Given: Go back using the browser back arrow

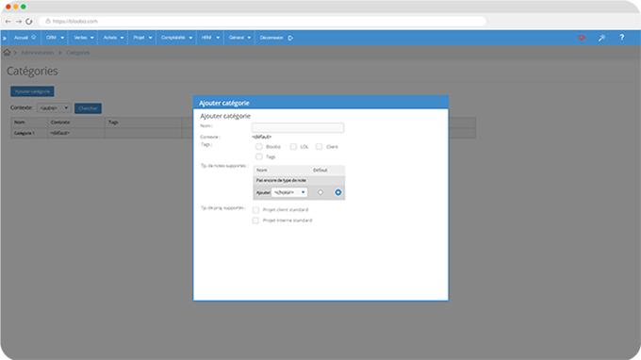Looking at the screenshot, I should coord(8,22).
